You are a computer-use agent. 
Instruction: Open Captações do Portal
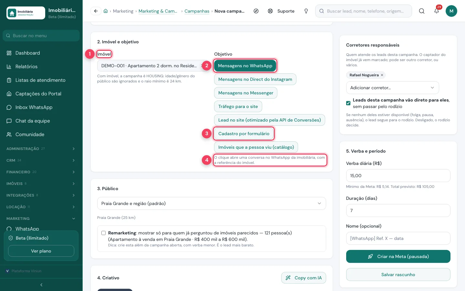pyautogui.click(x=41, y=94)
